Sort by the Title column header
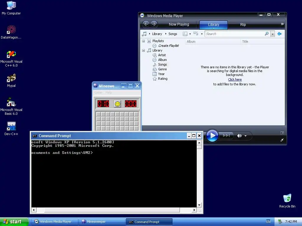Image resolution: width=302 pixels, height=226 pixels. (262, 41)
